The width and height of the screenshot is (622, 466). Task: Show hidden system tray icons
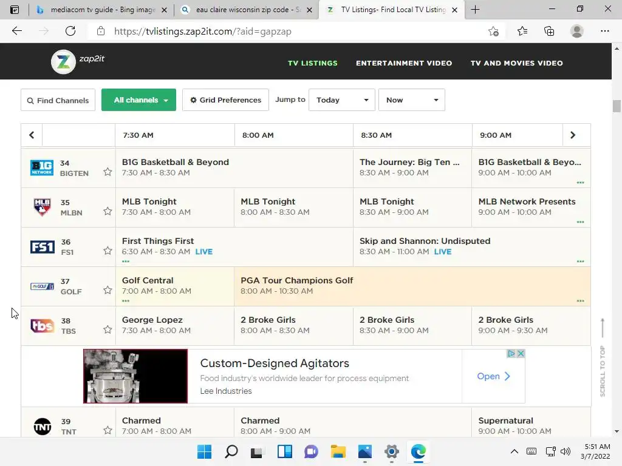514,451
